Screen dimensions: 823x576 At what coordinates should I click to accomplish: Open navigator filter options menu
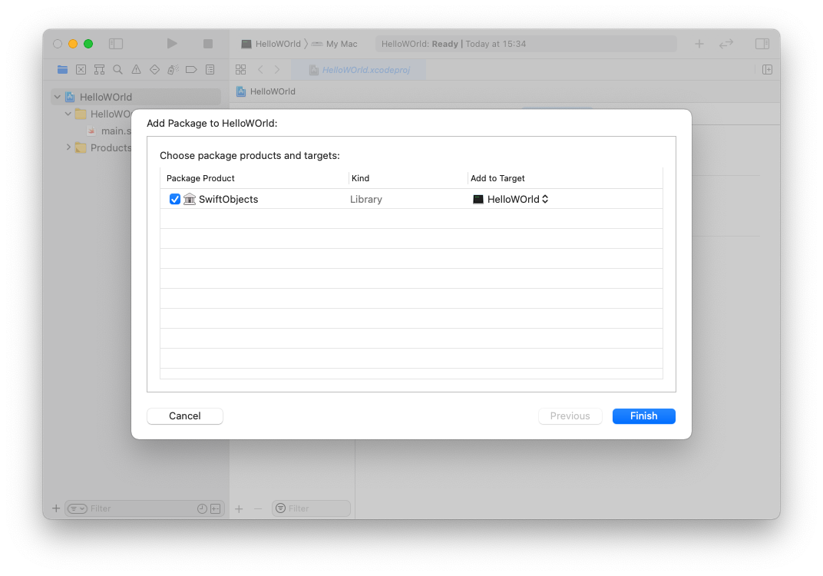click(77, 508)
